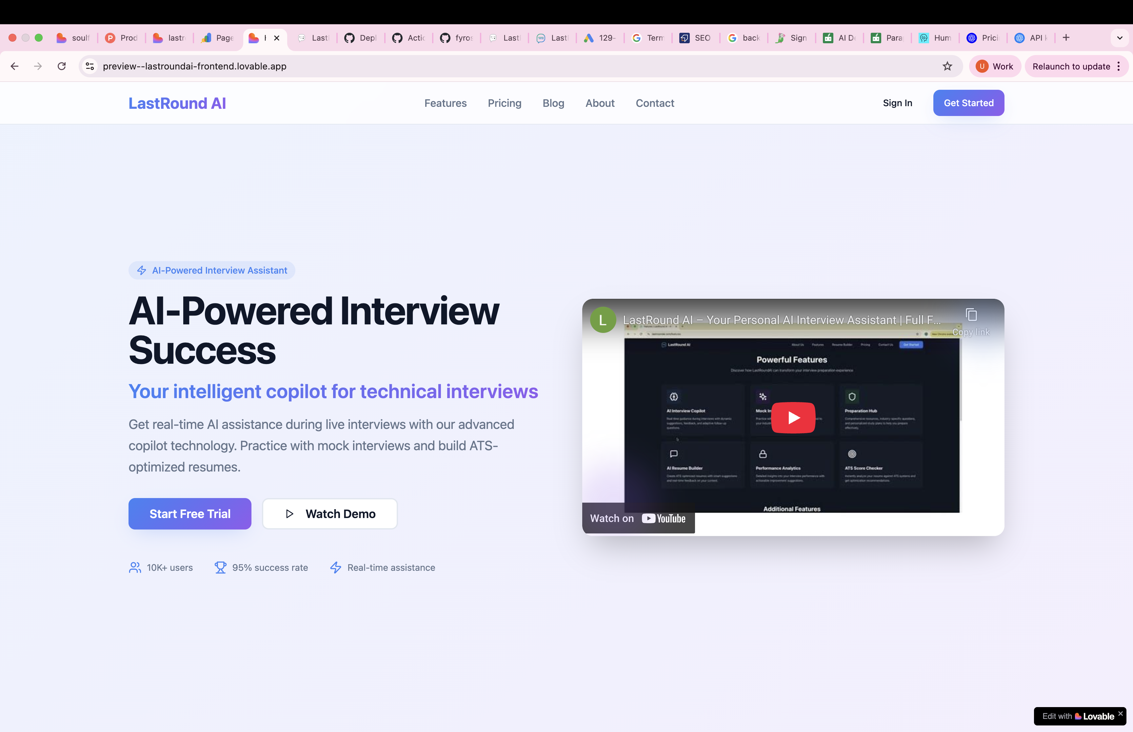Switch to the 'lastr' tab
This screenshot has height=732, width=1133.
pyautogui.click(x=170, y=38)
